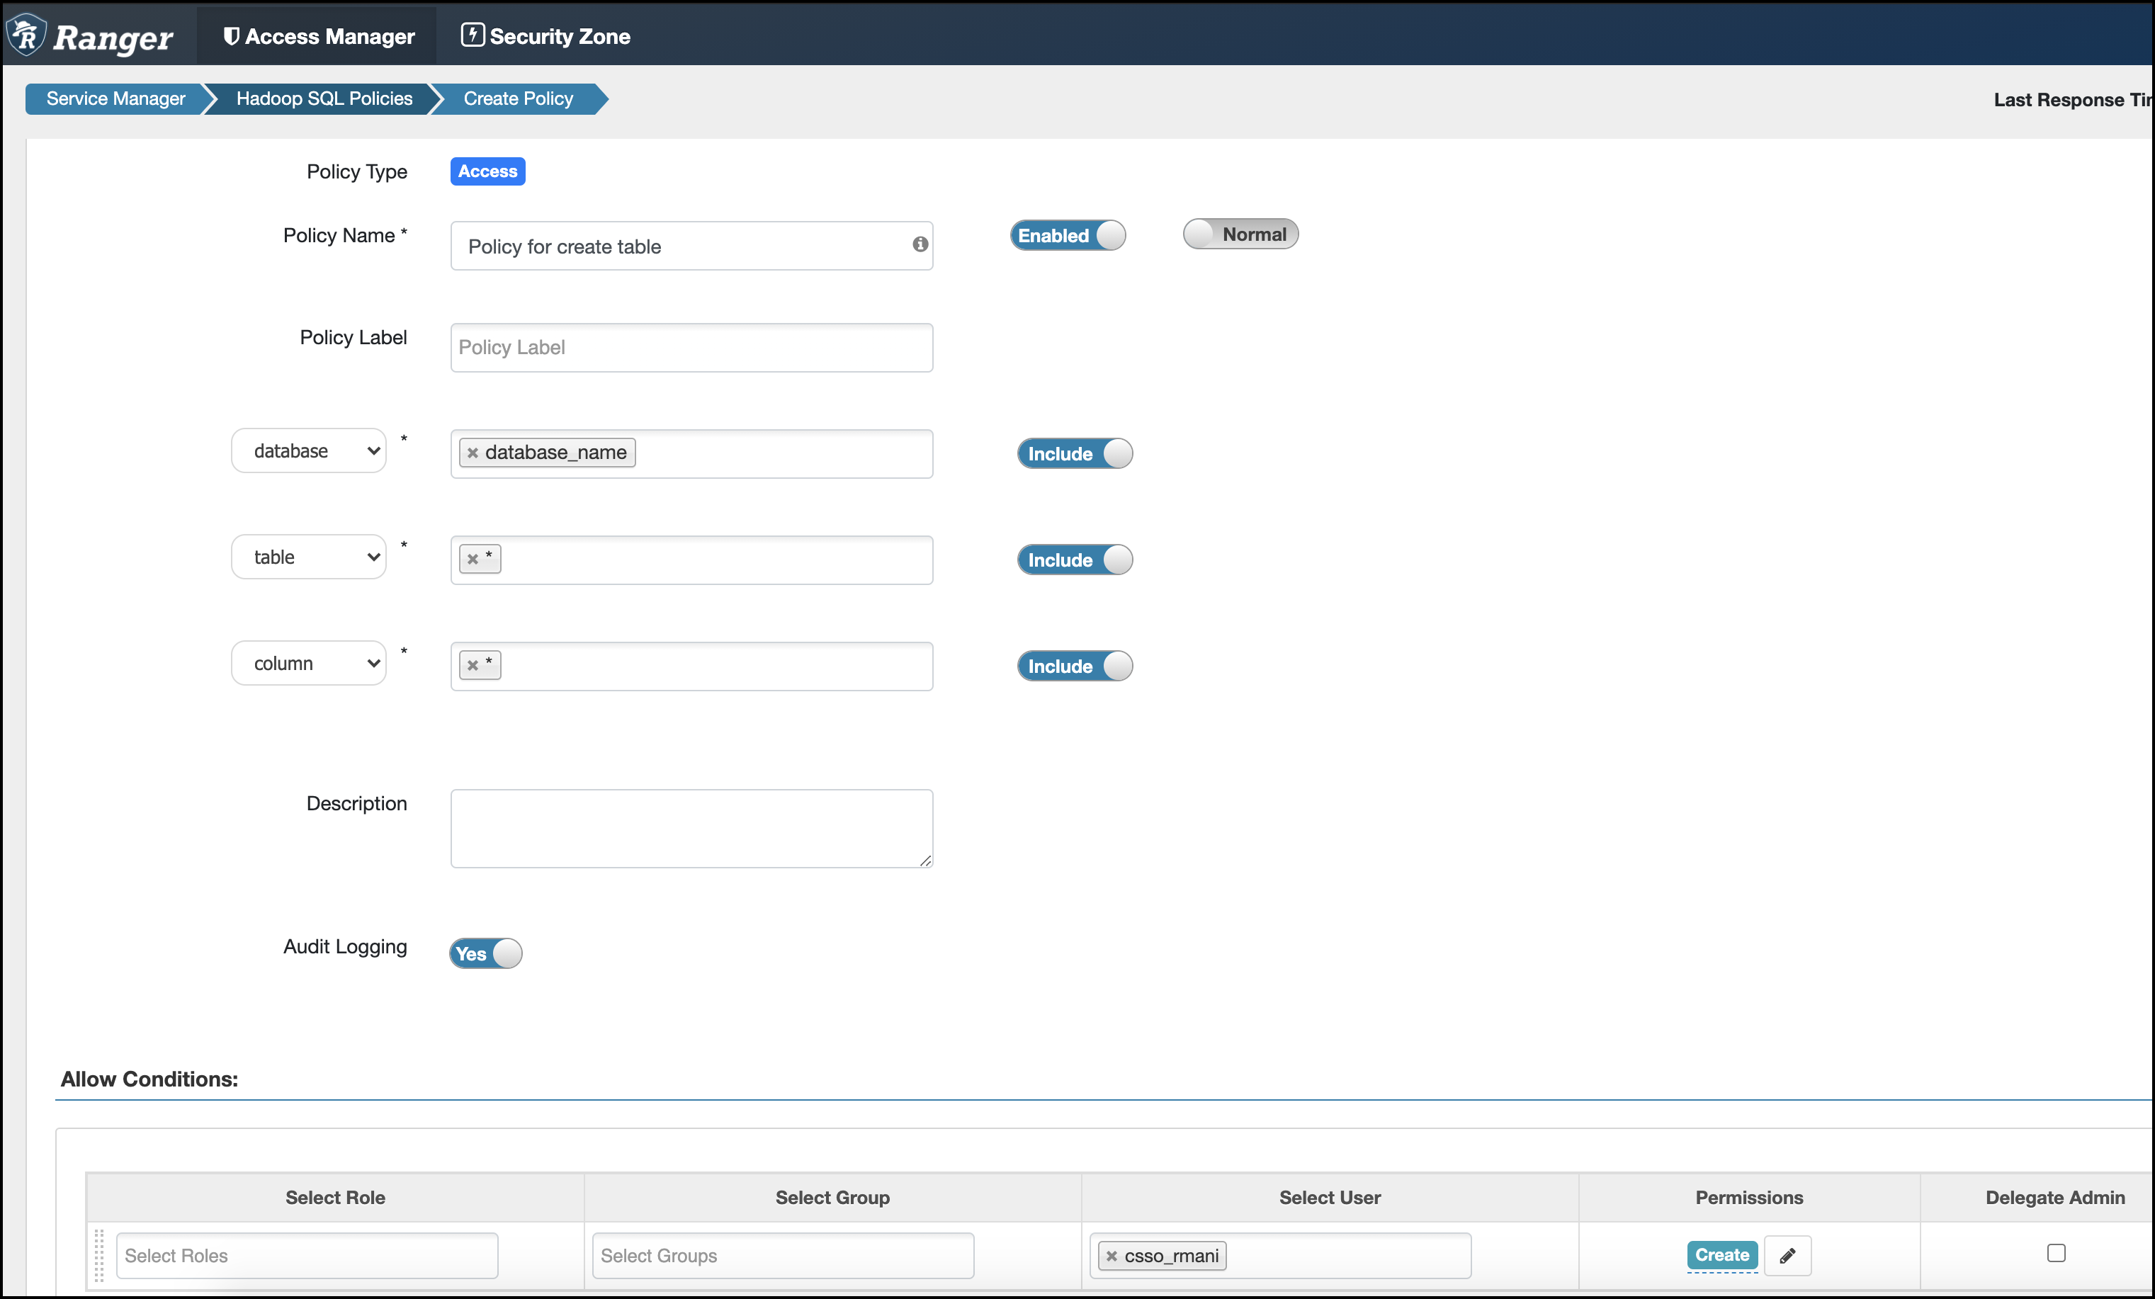Toggle the Enabled policy switch
The height and width of the screenshot is (1299, 2155).
click(1068, 235)
